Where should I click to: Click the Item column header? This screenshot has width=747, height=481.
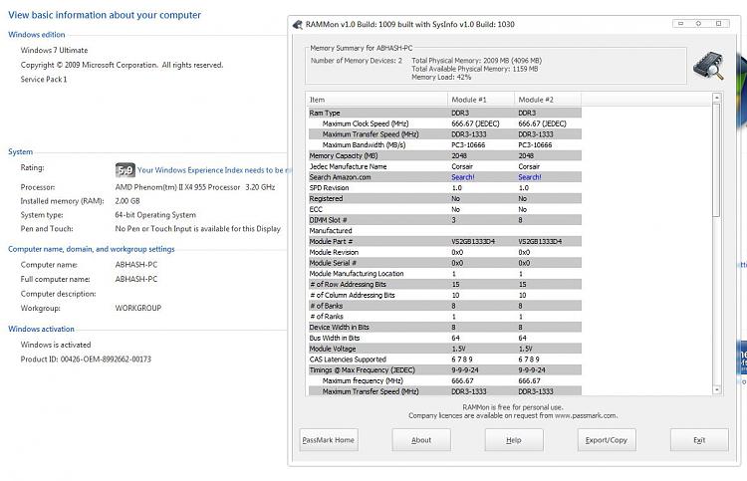tap(376, 100)
